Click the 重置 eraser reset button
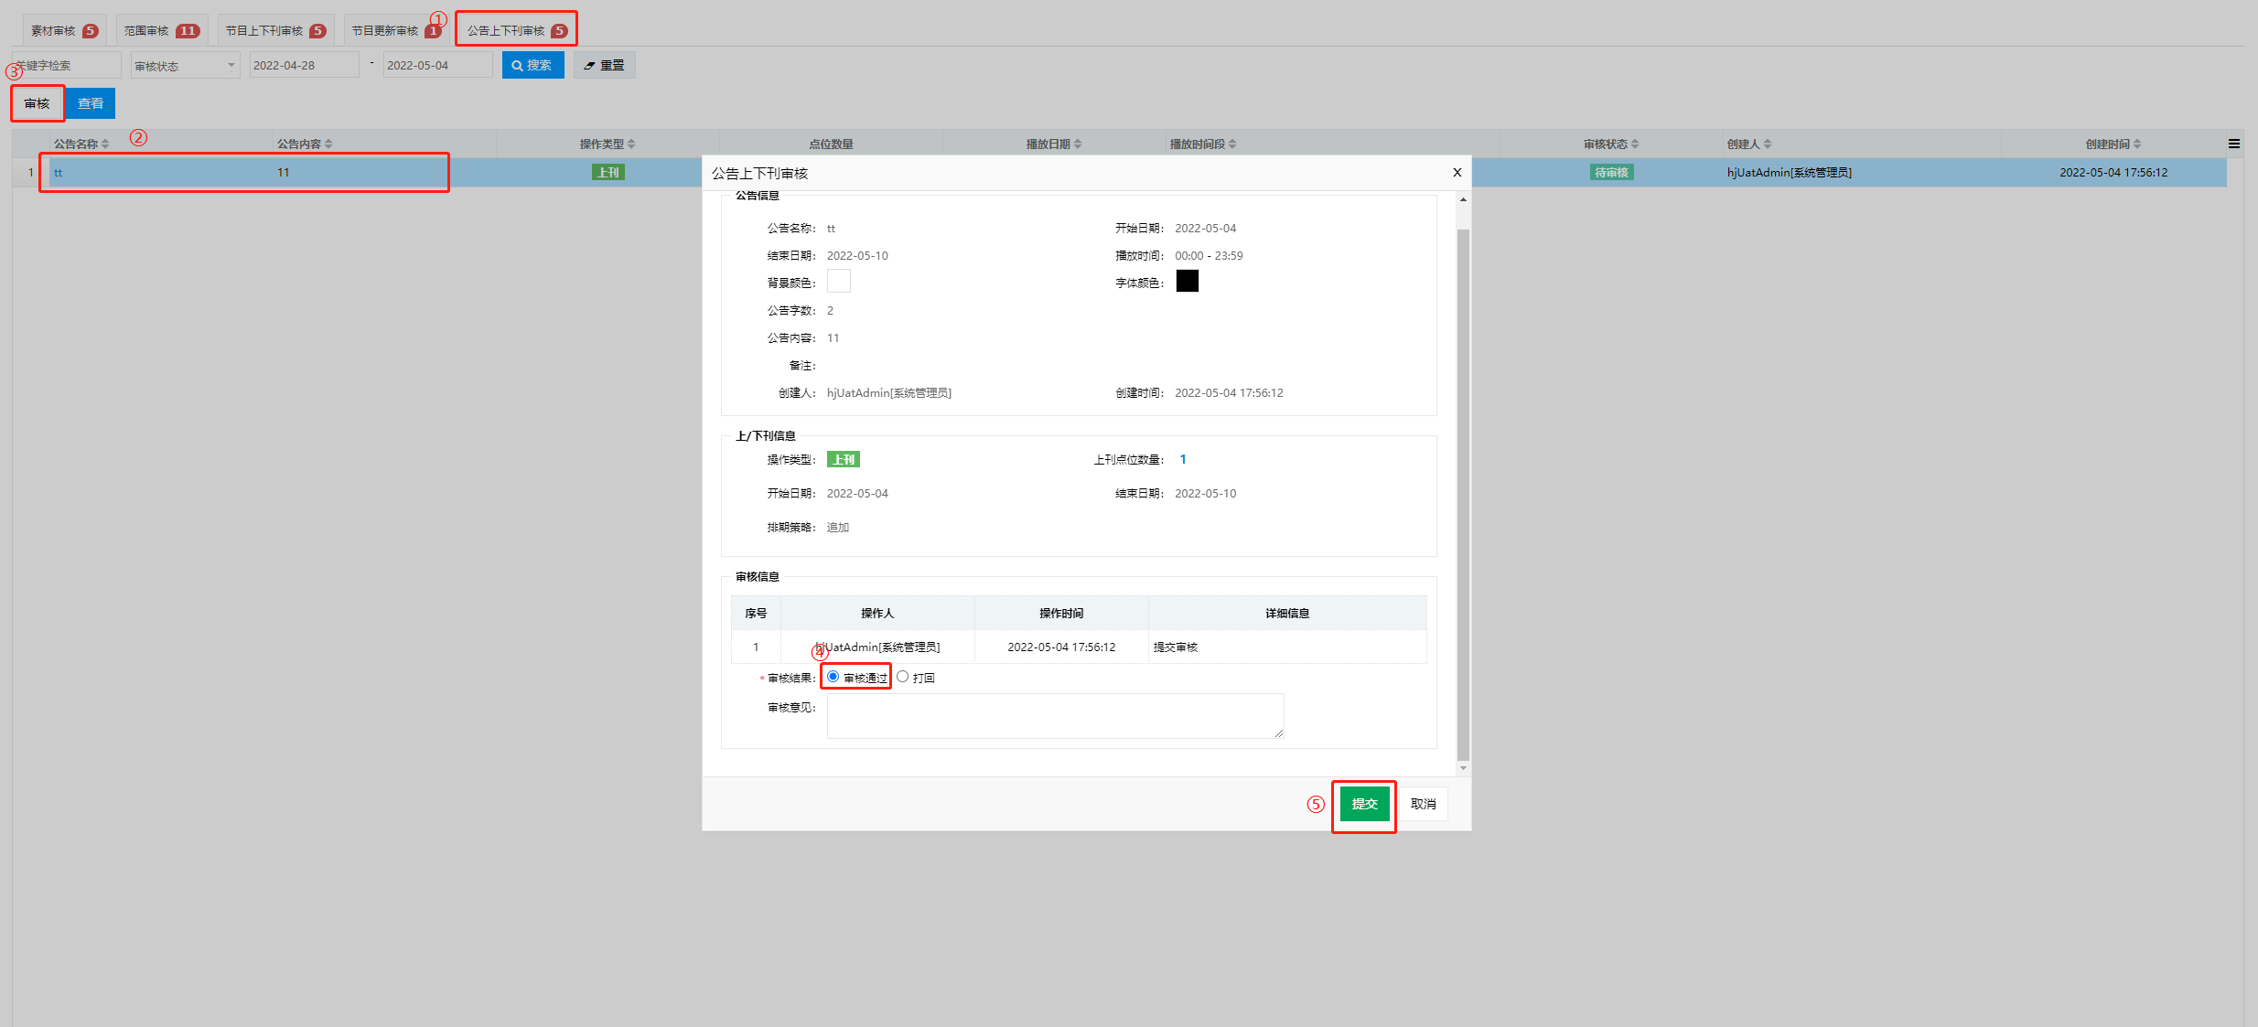2258x1027 pixels. point(604,65)
